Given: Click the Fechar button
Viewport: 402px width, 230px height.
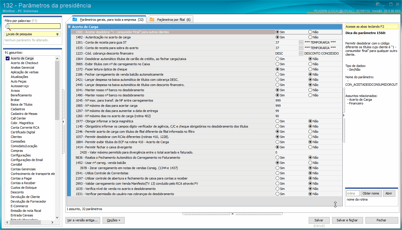Looking at the screenshot, I should coord(382,220).
